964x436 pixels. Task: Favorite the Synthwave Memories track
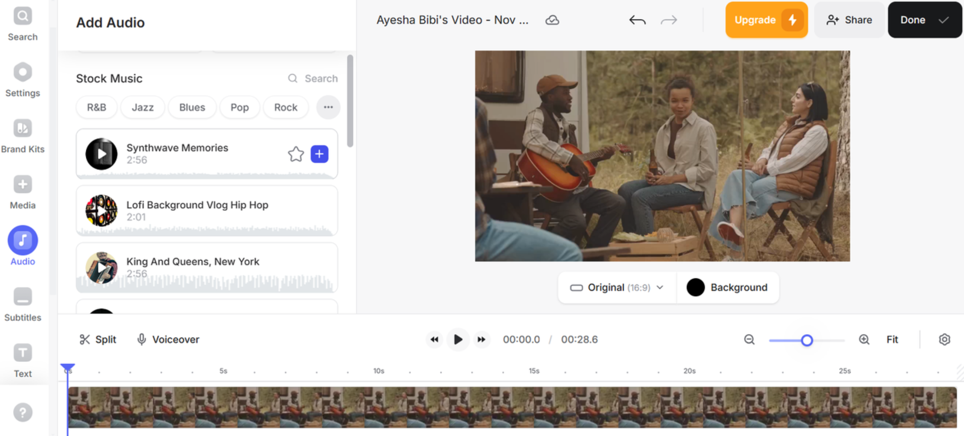(296, 154)
